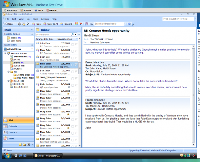Collapse the rss folder tree node
This screenshot has height=162, width=200.
[8, 72]
